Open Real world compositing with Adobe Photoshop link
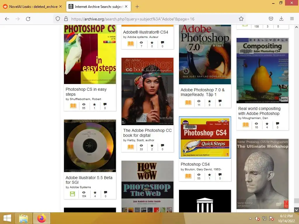 coord(259,111)
